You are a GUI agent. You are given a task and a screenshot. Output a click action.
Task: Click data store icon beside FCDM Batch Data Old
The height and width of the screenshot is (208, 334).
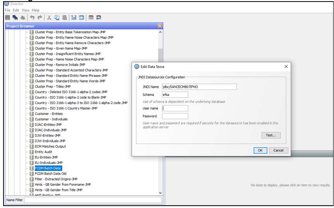(x=31, y=174)
